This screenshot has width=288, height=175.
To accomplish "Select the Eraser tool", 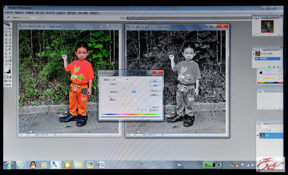I will click(x=6, y=46).
